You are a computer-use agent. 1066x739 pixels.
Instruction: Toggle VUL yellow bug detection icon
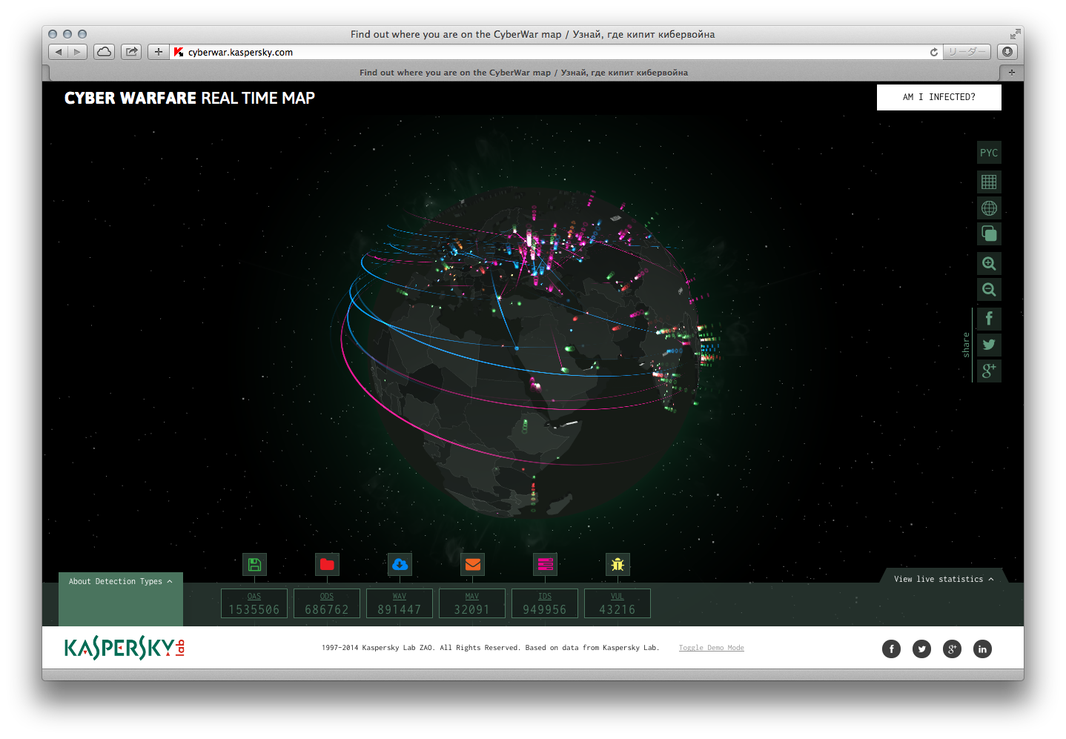pyautogui.click(x=618, y=565)
